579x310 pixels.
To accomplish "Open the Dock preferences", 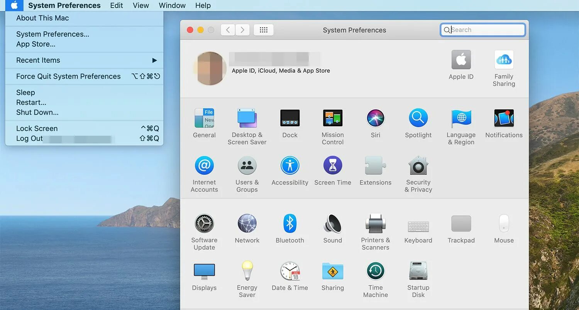I will [x=290, y=123].
